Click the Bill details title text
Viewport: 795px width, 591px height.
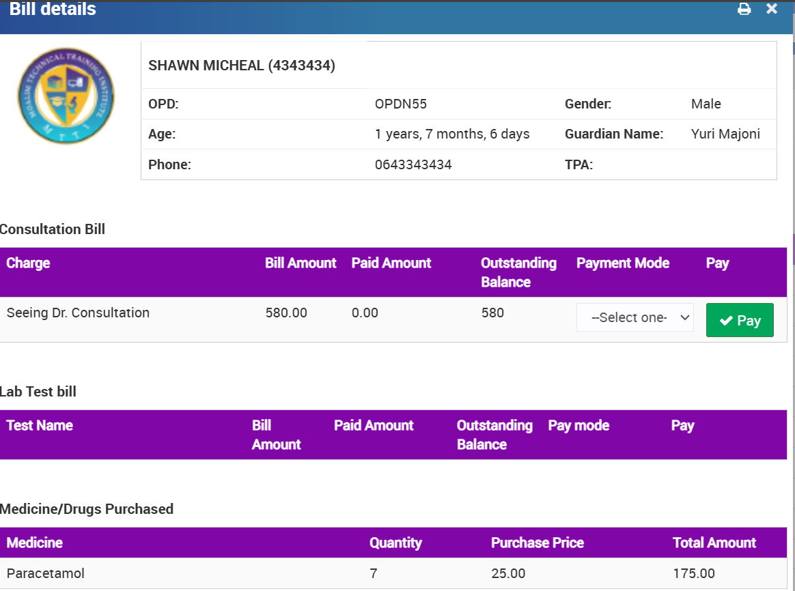pyautogui.click(x=53, y=10)
